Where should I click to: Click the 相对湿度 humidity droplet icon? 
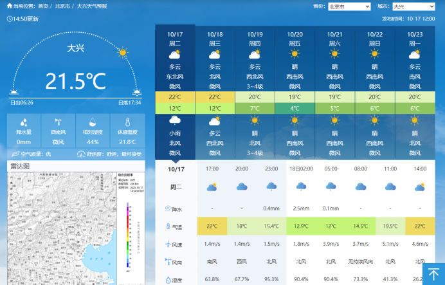tap(93, 122)
